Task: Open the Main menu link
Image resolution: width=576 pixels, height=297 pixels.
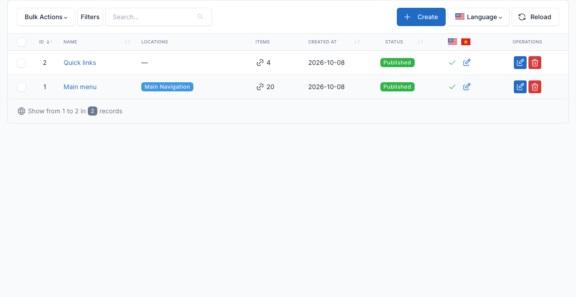Action: coord(80,87)
